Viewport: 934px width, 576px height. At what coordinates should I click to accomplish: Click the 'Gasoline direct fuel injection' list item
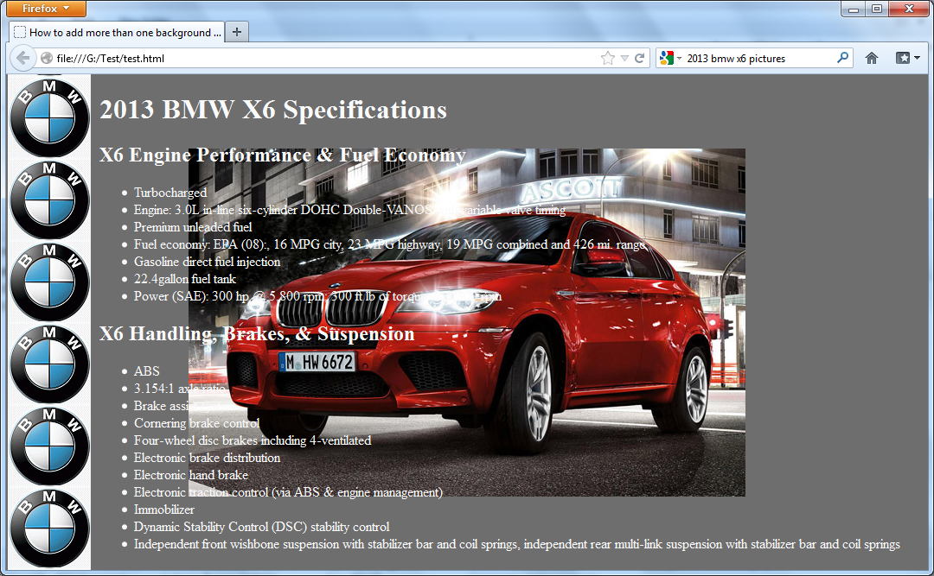(x=207, y=262)
